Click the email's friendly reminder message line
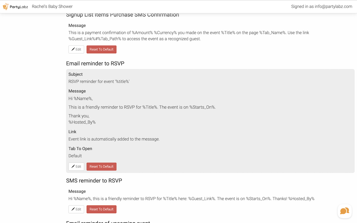The image size is (357, 223). tap(142, 107)
